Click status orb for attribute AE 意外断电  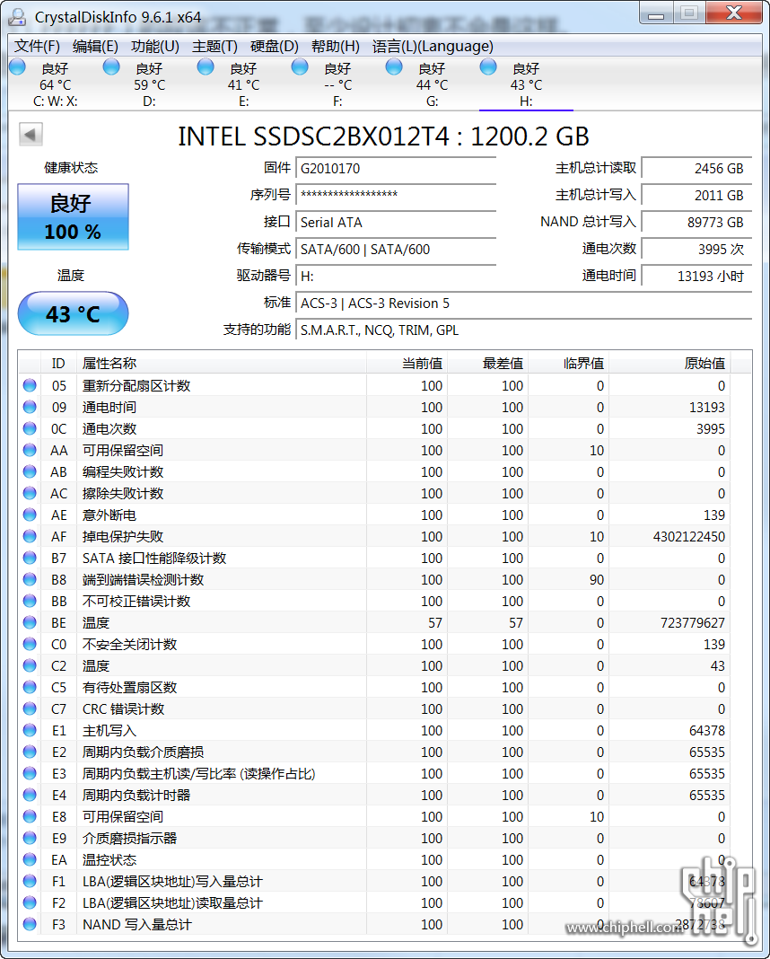(30, 515)
